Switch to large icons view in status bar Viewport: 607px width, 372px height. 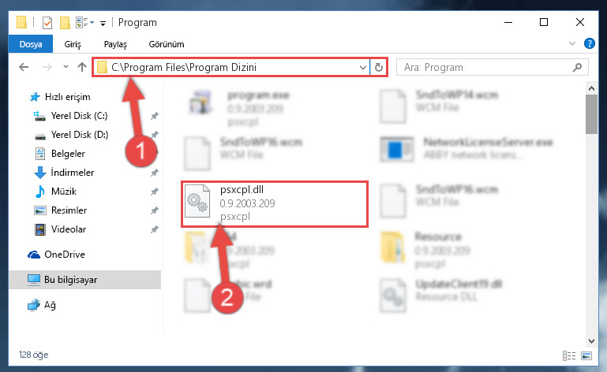coord(586,355)
